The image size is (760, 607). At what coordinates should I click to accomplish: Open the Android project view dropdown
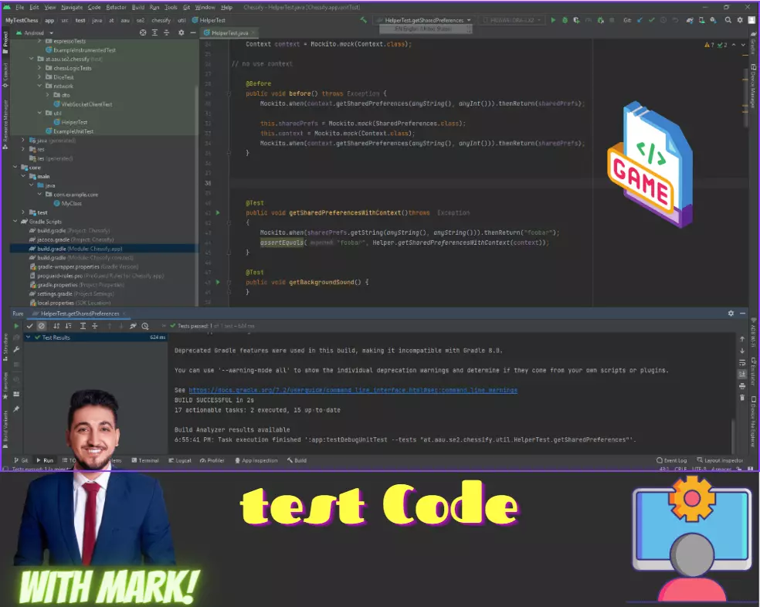tap(35, 33)
